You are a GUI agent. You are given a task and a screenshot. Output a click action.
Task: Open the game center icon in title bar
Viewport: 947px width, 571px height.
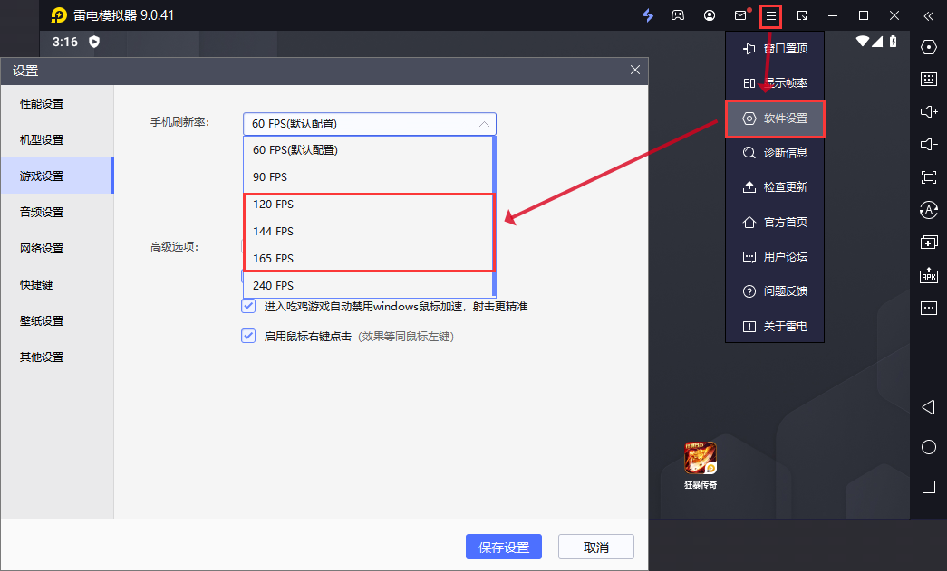678,15
